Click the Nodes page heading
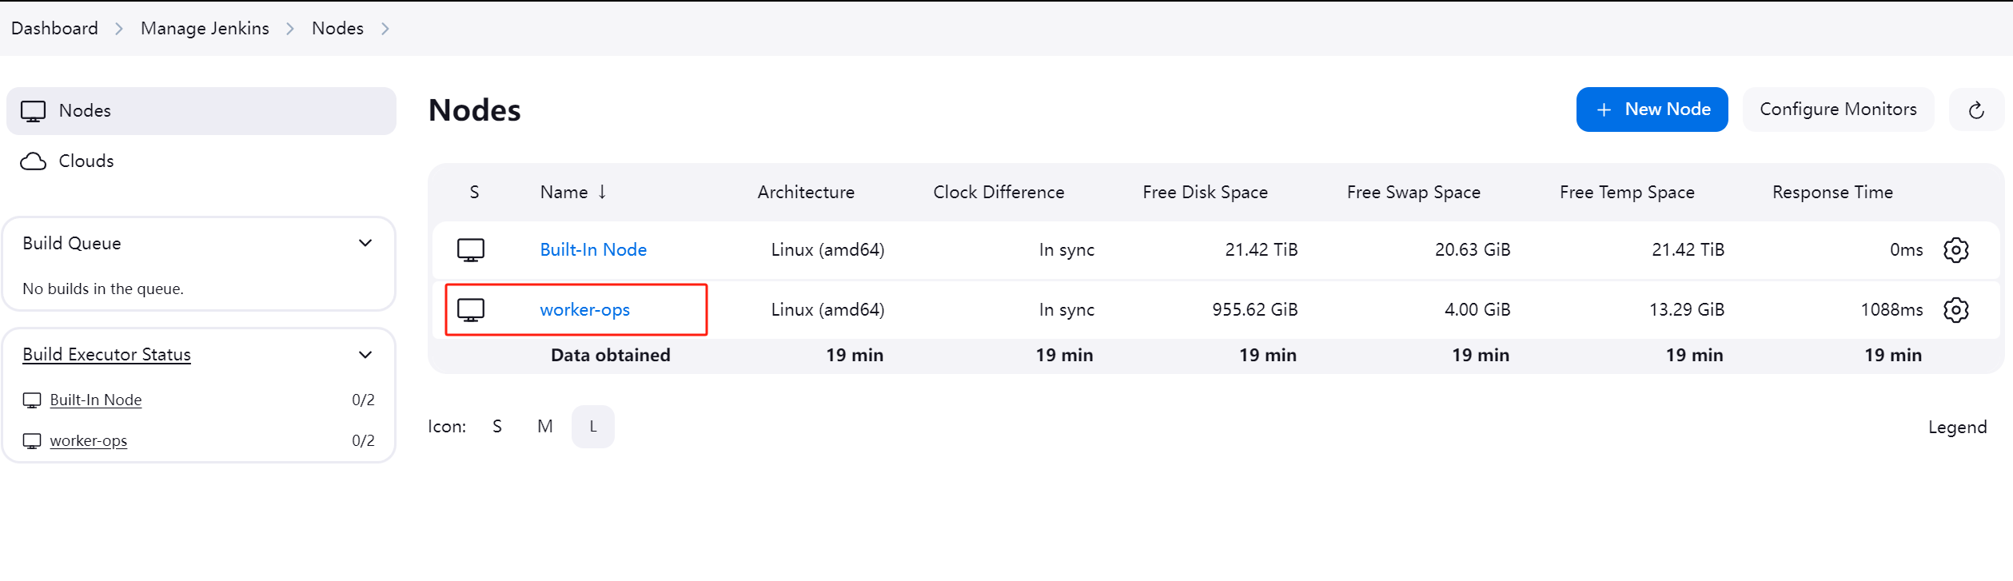 coord(475,110)
